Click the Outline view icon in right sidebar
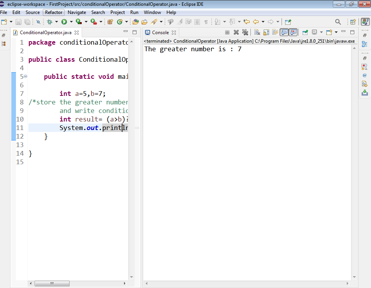Screen dimensions: 371x288 click(365, 44)
